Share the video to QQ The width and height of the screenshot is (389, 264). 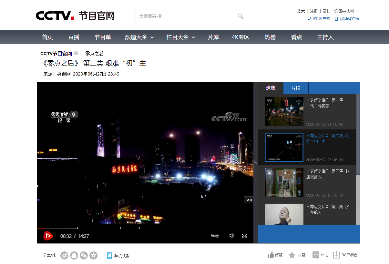click(x=74, y=256)
